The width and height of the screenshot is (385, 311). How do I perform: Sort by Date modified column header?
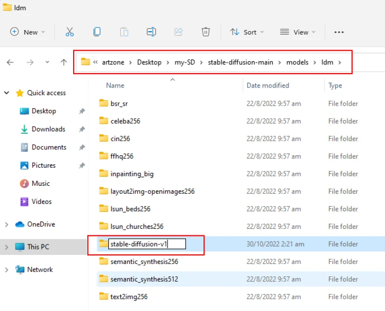pos(268,85)
